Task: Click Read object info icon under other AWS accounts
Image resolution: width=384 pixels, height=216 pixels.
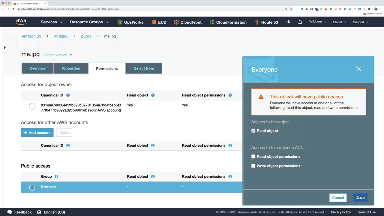Action: click(x=153, y=145)
